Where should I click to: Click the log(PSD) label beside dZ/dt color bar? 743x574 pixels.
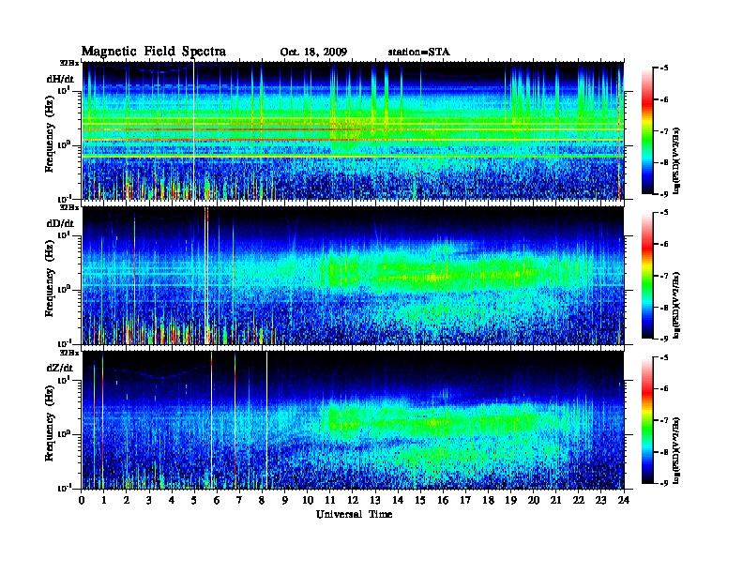pos(676,450)
